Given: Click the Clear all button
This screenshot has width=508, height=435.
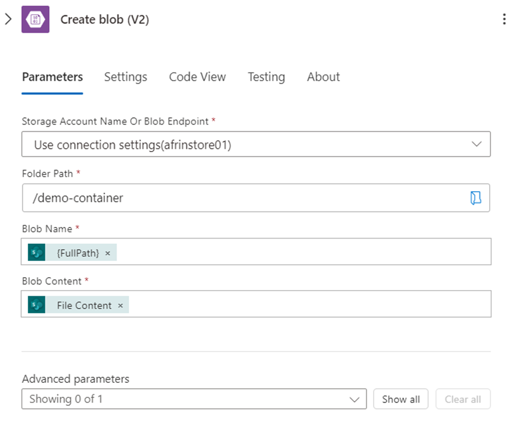Looking at the screenshot, I should pos(463,399).
